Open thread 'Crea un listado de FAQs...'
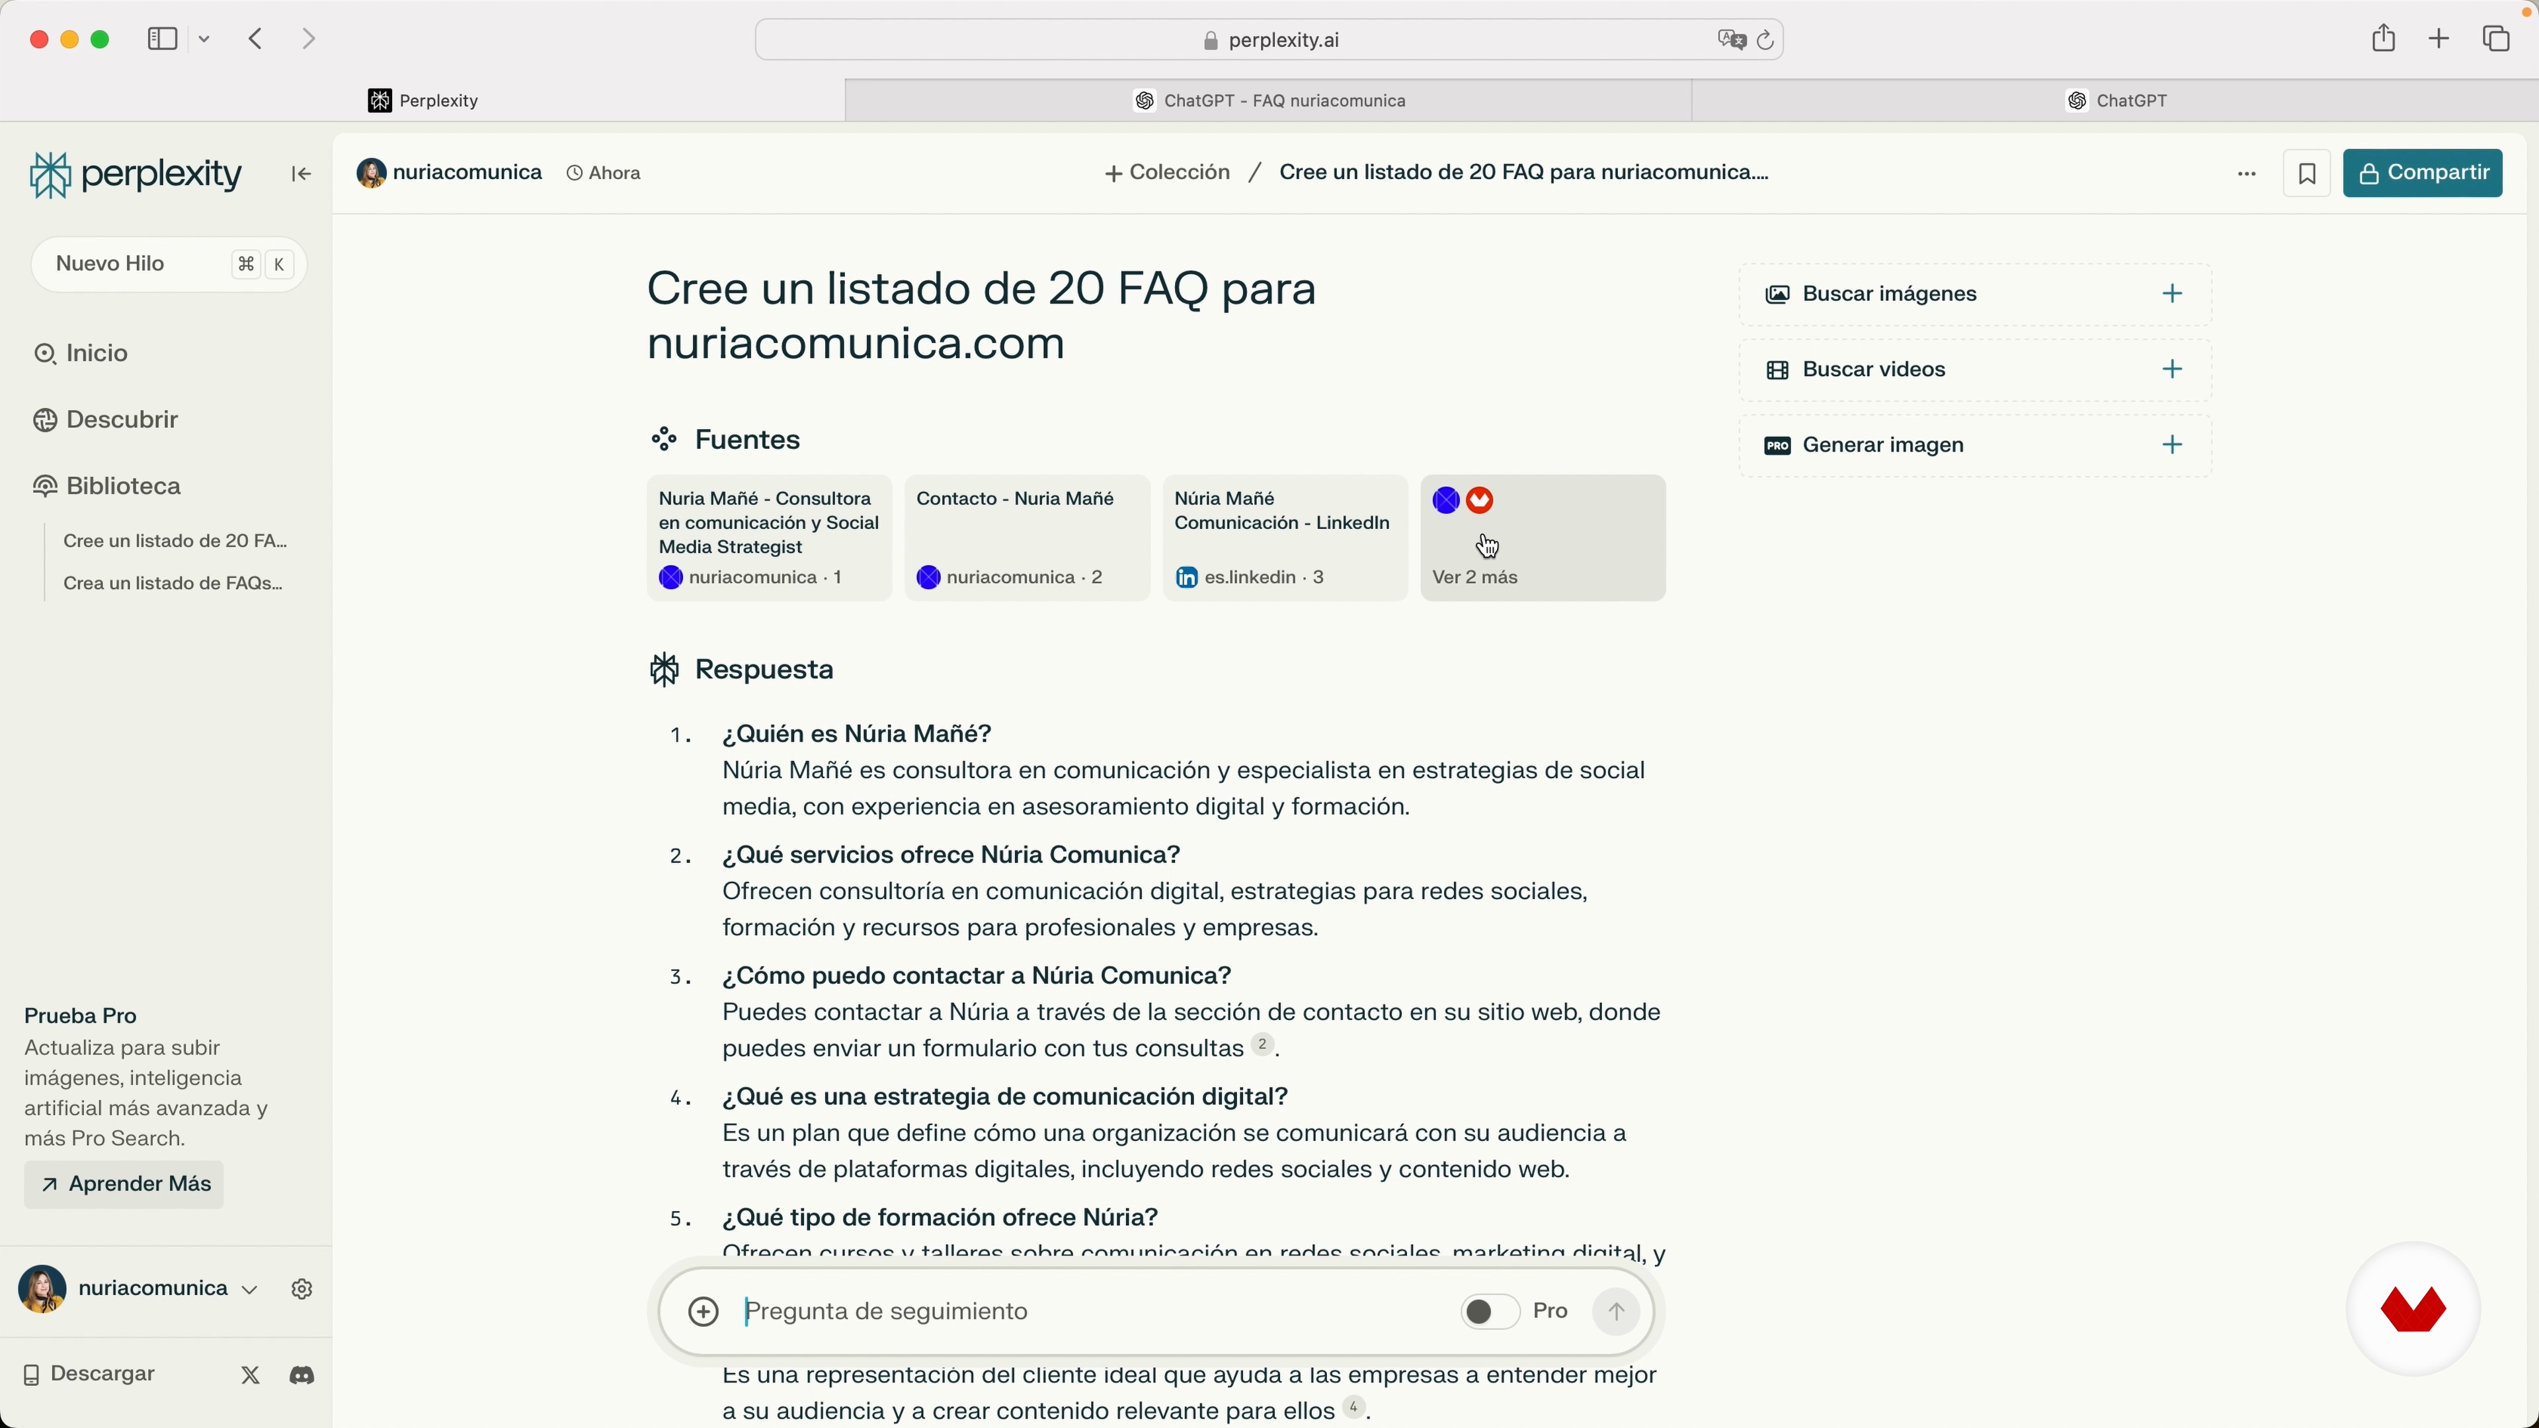The height and width of the screenshot is (1428, 2539). pos(173,583)
